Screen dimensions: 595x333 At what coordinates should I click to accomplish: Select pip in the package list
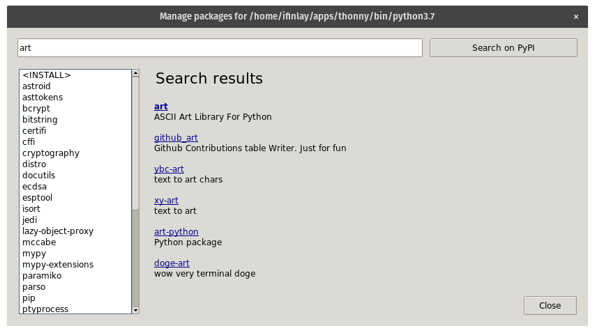click(75, 297)
